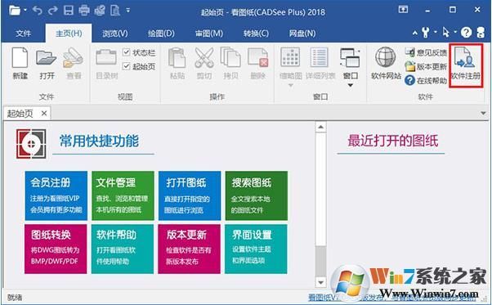Toggle the 起始页 start page checkbox
Viewport: 492px width, 305px height.
pos(126,66)
